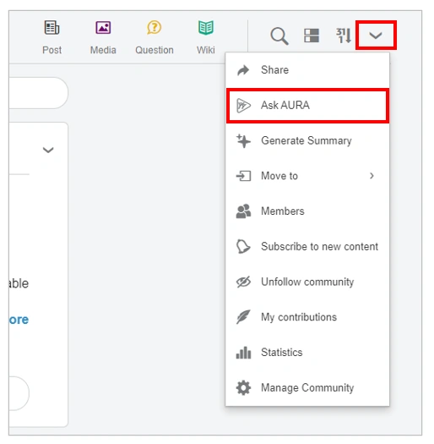This screenshot has width=434, height=444.
Task: Open the Members list
Action: pos(307,211)
